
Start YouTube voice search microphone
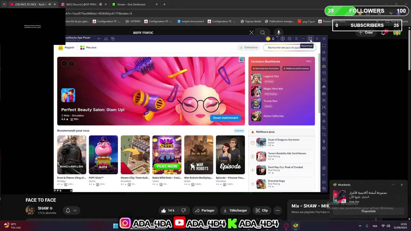279,32
